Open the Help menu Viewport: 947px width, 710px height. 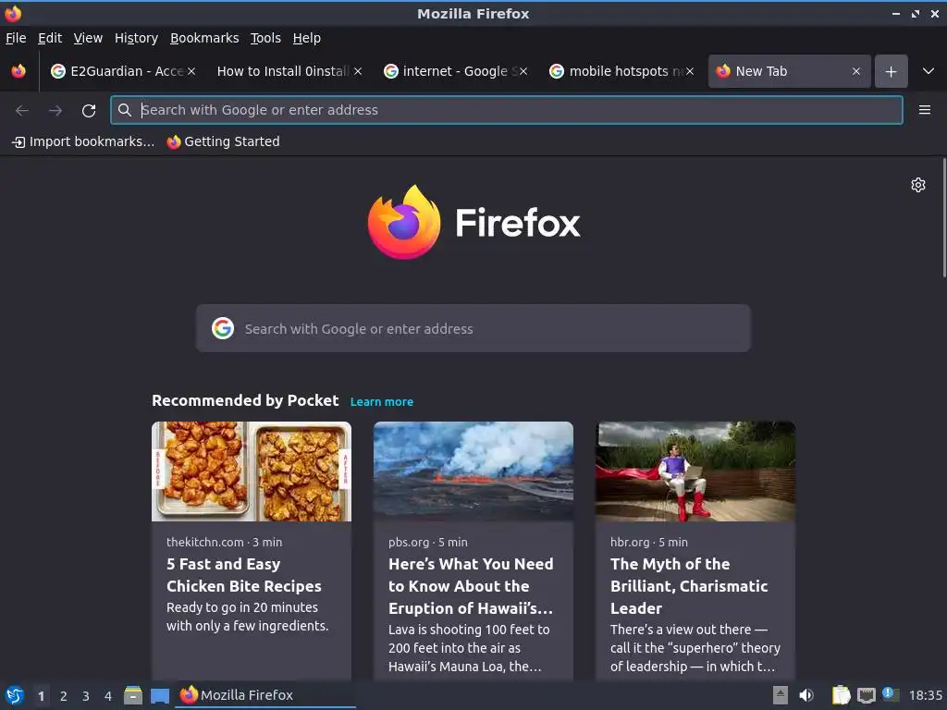click(x=307, y=38)
